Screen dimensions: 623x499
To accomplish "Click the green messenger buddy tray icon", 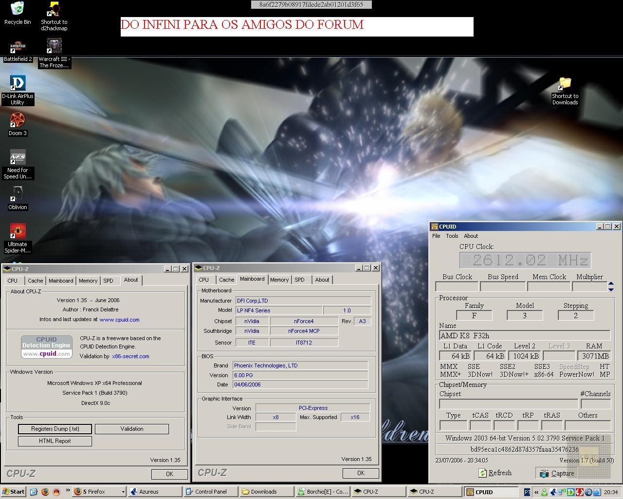I will [544, 492].
